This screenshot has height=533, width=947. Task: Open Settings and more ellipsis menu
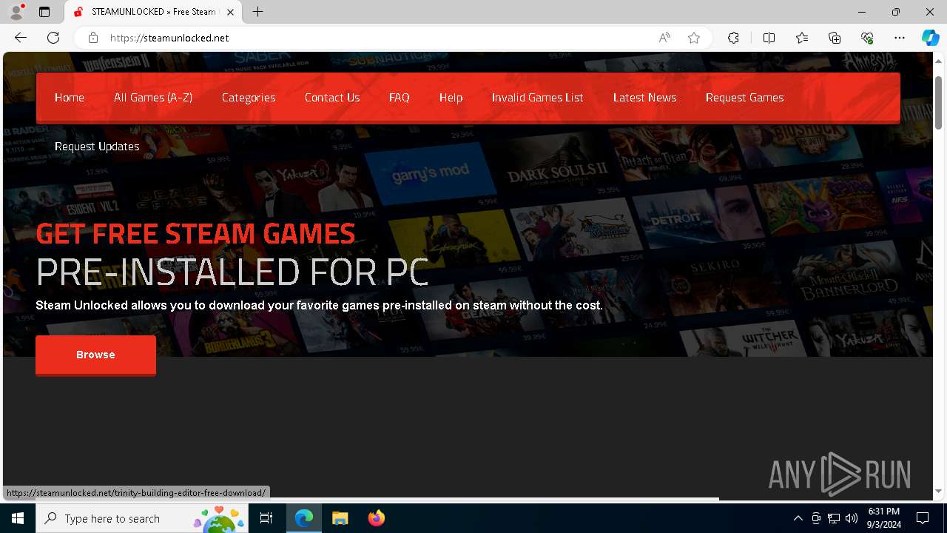tap(900, 38)
